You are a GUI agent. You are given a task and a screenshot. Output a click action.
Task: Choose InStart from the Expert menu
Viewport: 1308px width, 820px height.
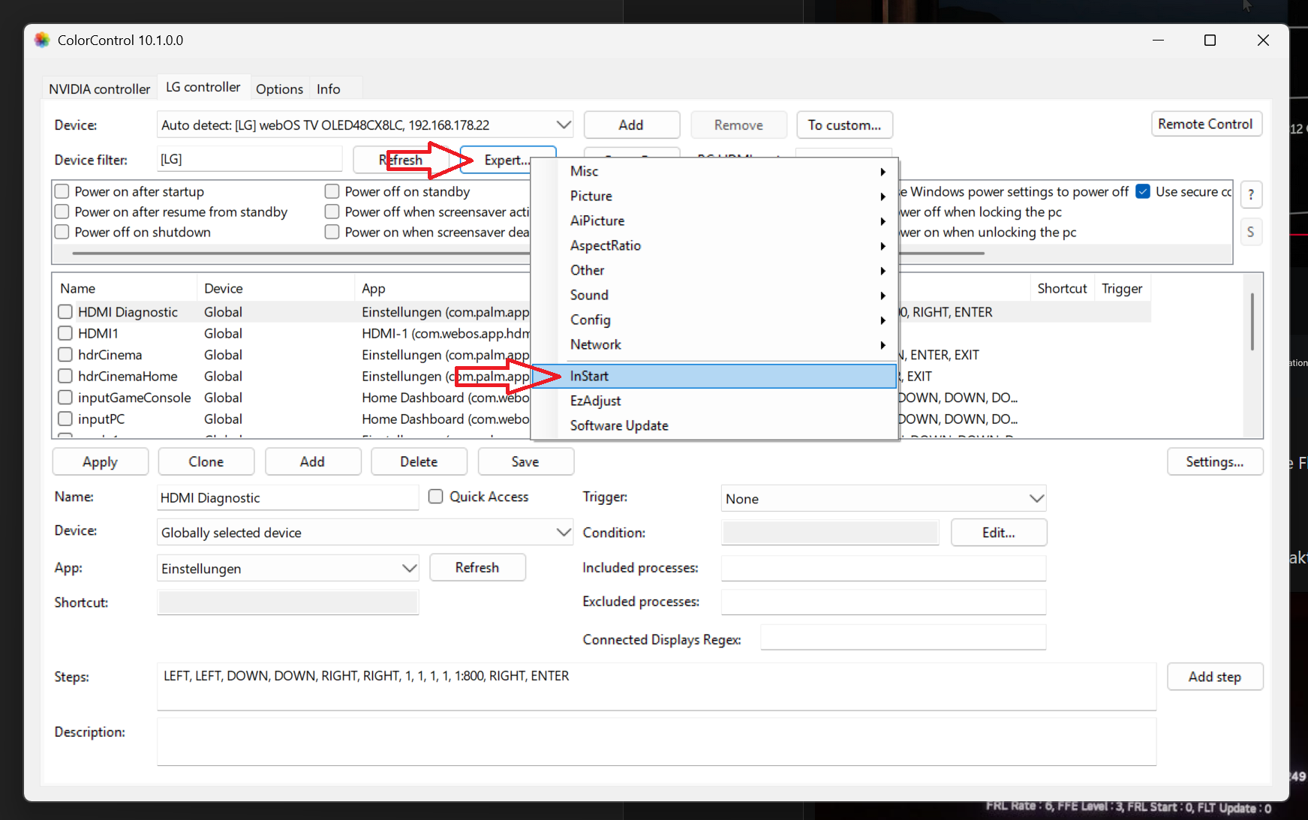[714, 376]
